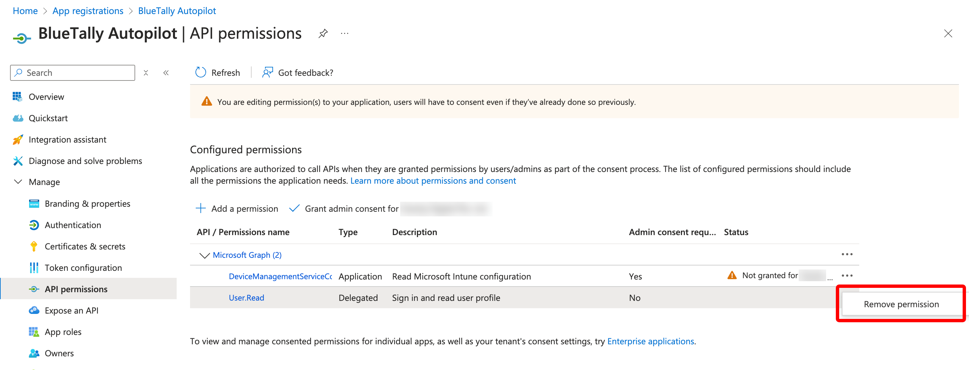Open Got feedback? icon
Image resolution: width=969 pixels, height=370 pixels.
coord(267,72)
